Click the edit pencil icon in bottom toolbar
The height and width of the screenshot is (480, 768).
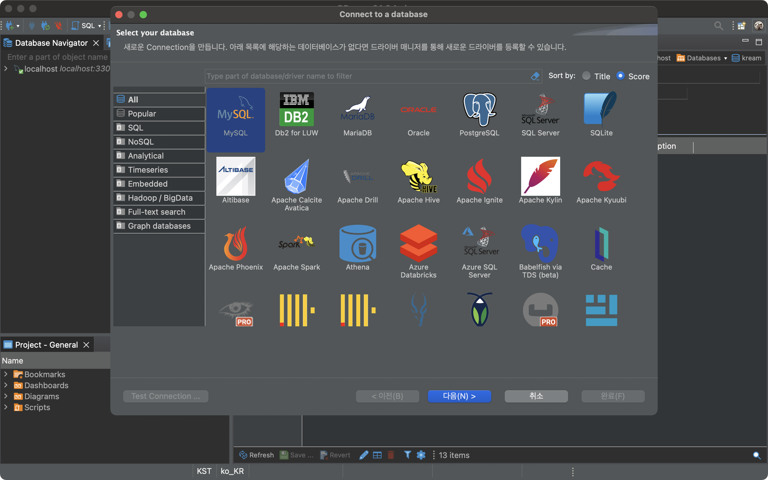(x=364, y=455)
